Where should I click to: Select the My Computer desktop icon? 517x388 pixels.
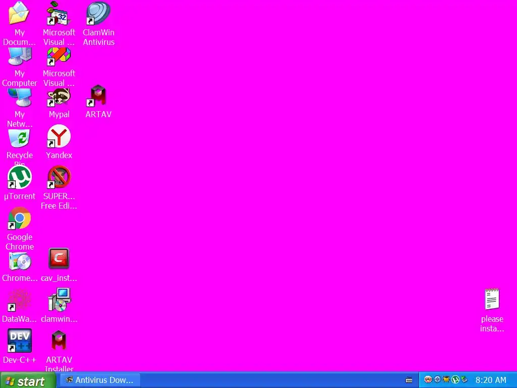[19, 67]
